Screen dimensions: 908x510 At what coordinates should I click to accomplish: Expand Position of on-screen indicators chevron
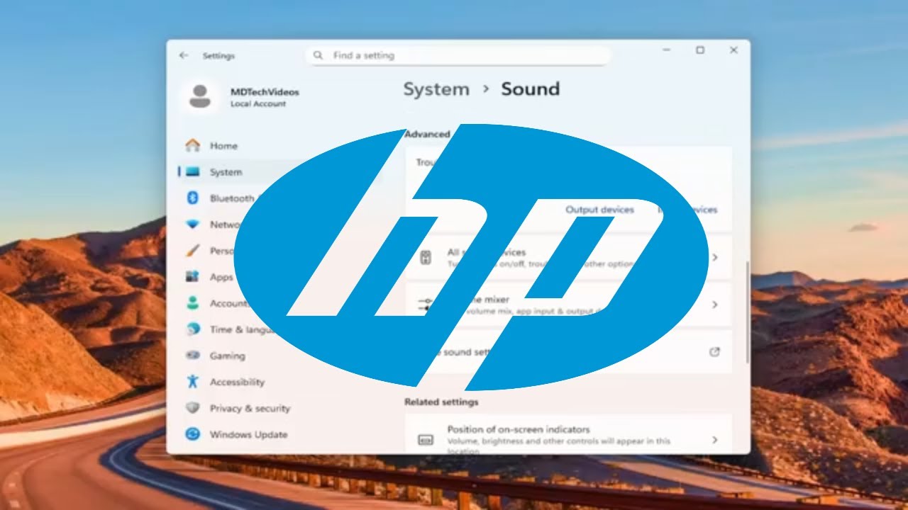tap(715, 440)
